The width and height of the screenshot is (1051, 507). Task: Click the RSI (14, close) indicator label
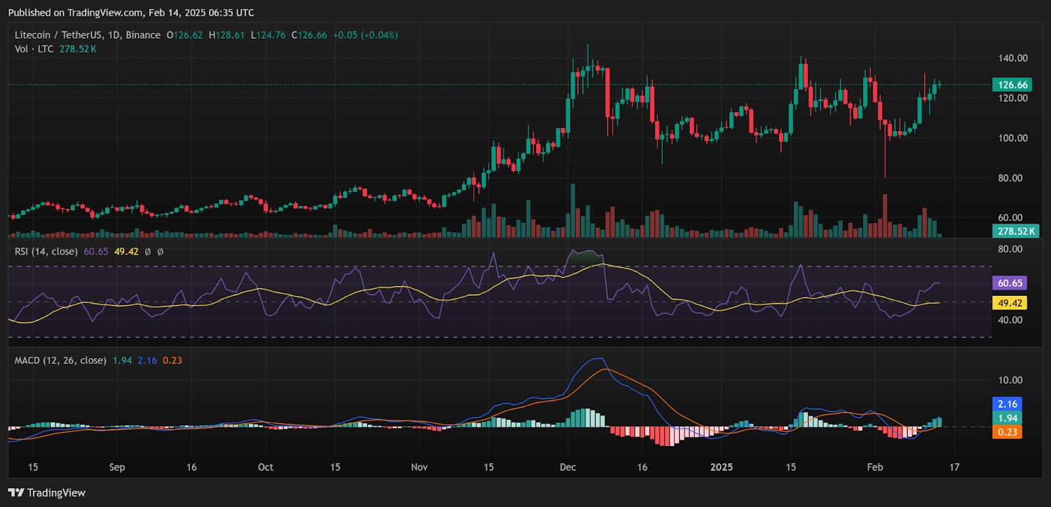[46, 251]
